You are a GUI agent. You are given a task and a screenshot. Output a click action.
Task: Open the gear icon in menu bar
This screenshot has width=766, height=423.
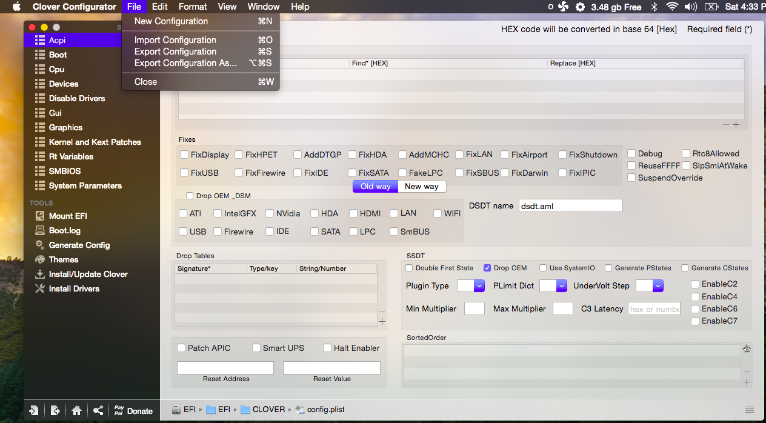click(580, 7)
